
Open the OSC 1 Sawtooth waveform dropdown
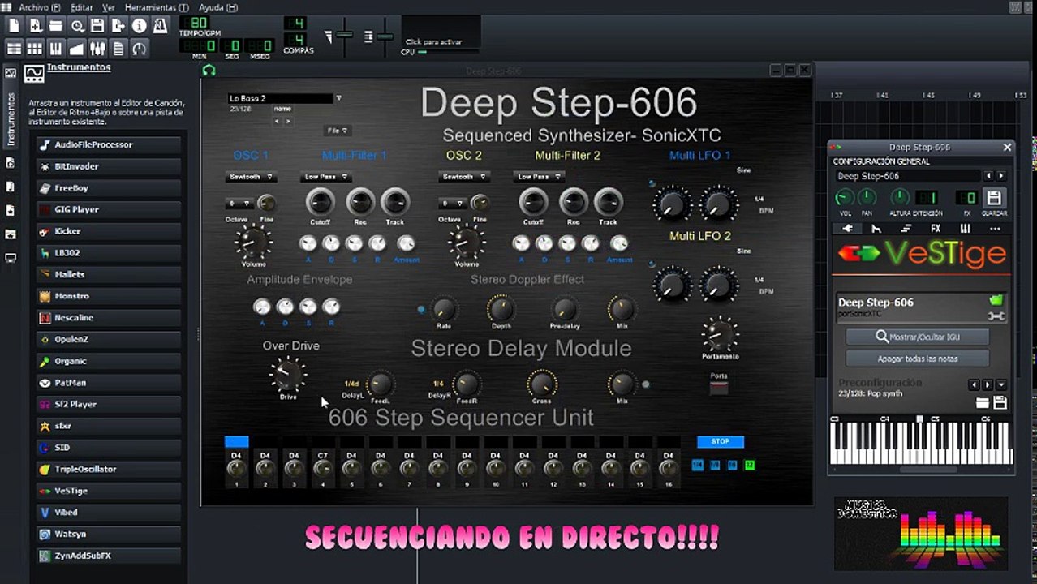(x=251, y=177)
